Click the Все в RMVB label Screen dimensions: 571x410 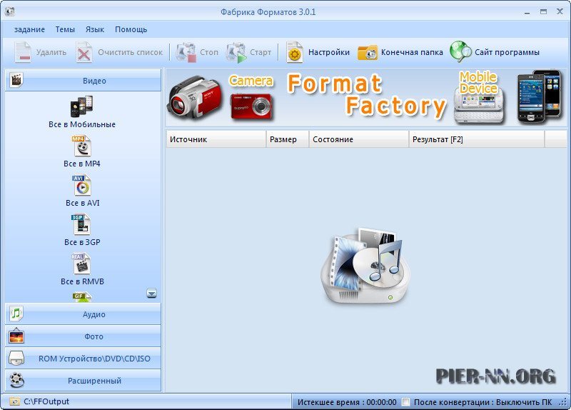(82, 281)
